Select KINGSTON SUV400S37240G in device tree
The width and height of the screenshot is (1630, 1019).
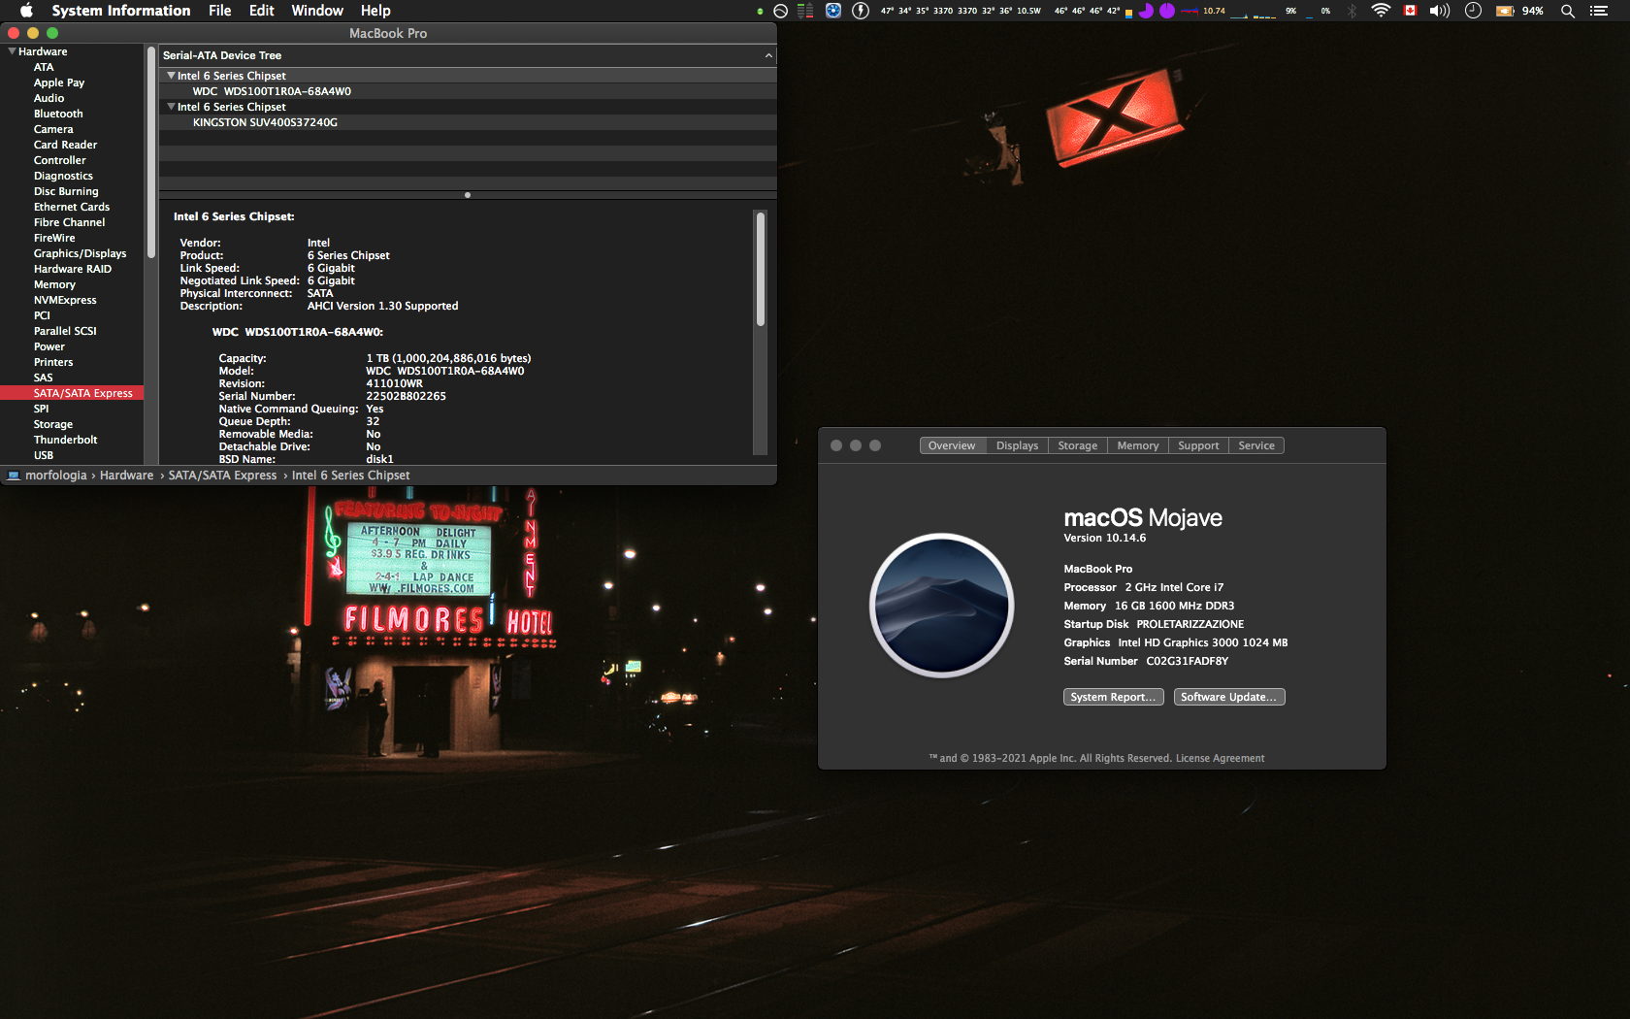(x=265, y=122)
